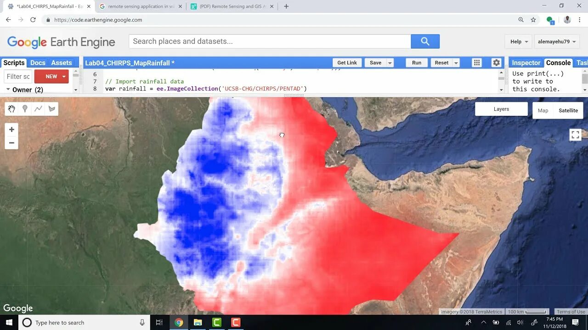
Task: Open Windows Start menu
Action: pyautogui.click(x=9, y=323)
